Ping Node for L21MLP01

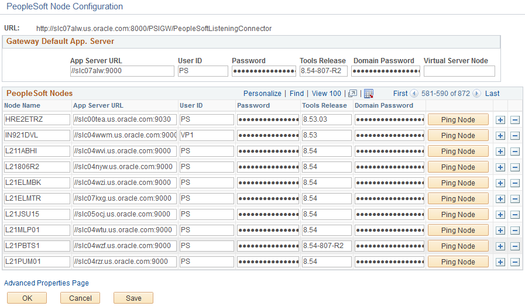point(458,231)
